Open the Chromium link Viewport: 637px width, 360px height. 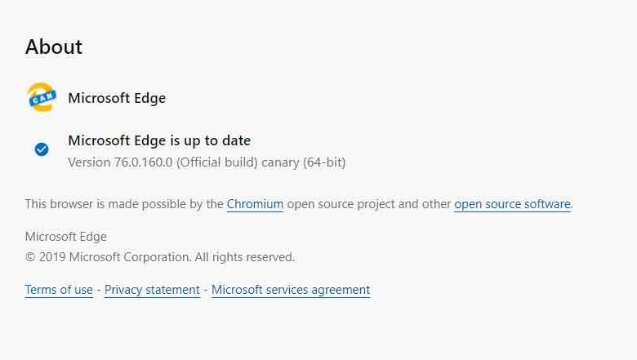pos(255,204)
